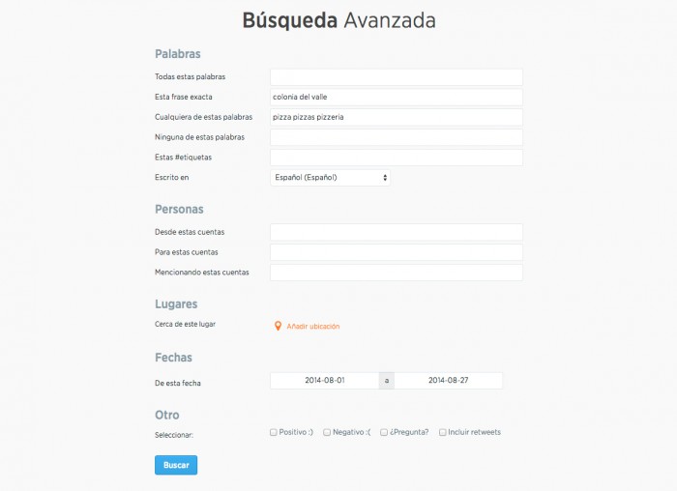Toggle the ¿Pregunta? checkbox
The width and height of the screenshot is (677, 491).
(384, 432)
